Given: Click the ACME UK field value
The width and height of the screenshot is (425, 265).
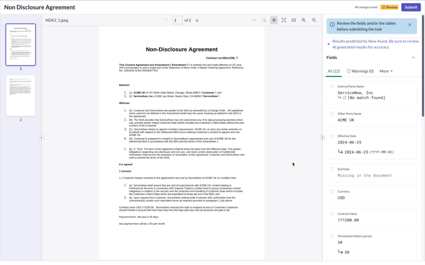Looking at the screenshot, I should [x=346, y=120].
